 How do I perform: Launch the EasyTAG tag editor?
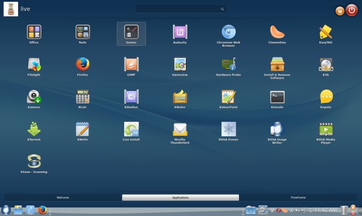tap(326, 34)
